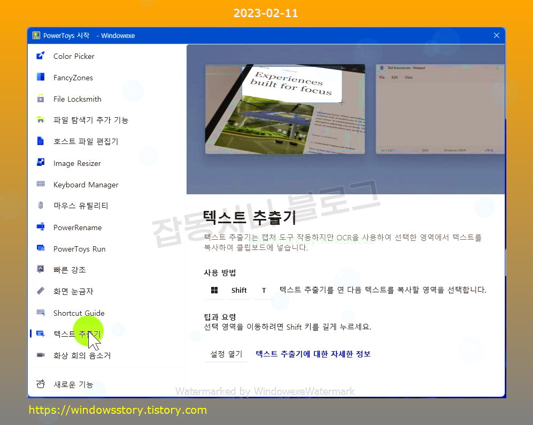This screenshot has width=533, height=425.
Task: Click the 화상 회의 음소거 camera icon
Action: click(x=41, y=355)
